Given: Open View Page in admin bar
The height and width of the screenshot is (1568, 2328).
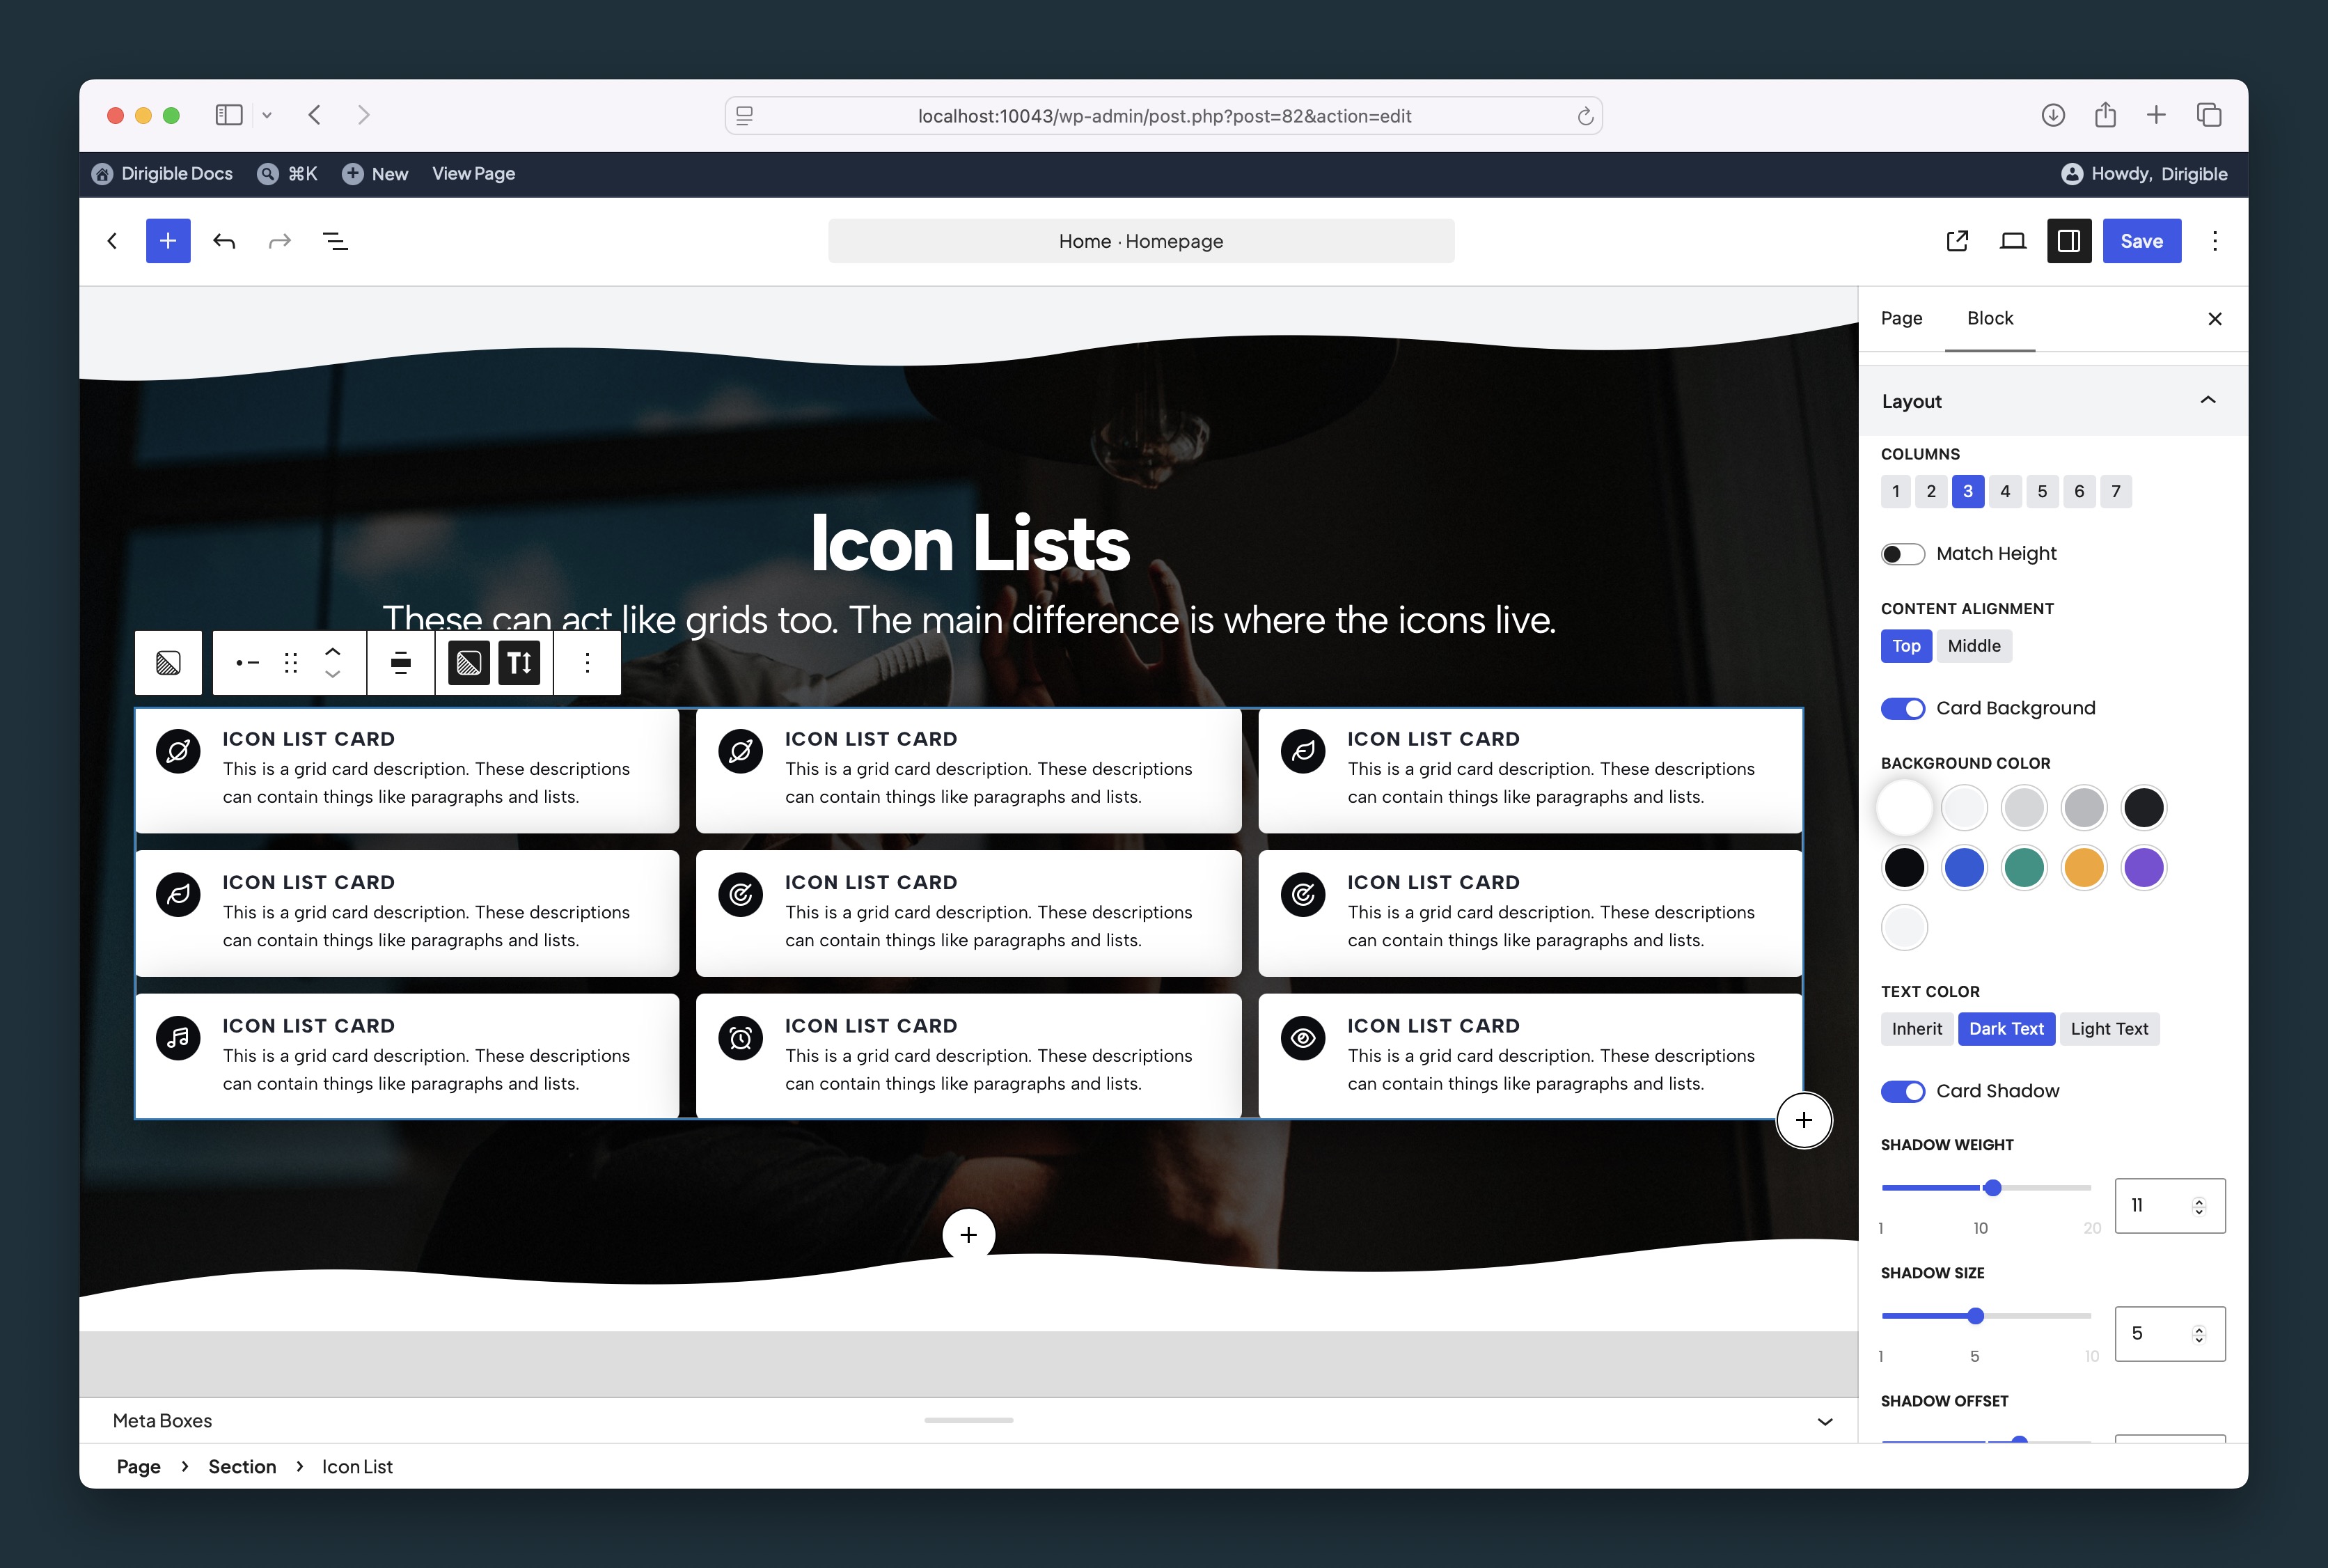Looking at the screenshot, I should click(x=474, y=174).
